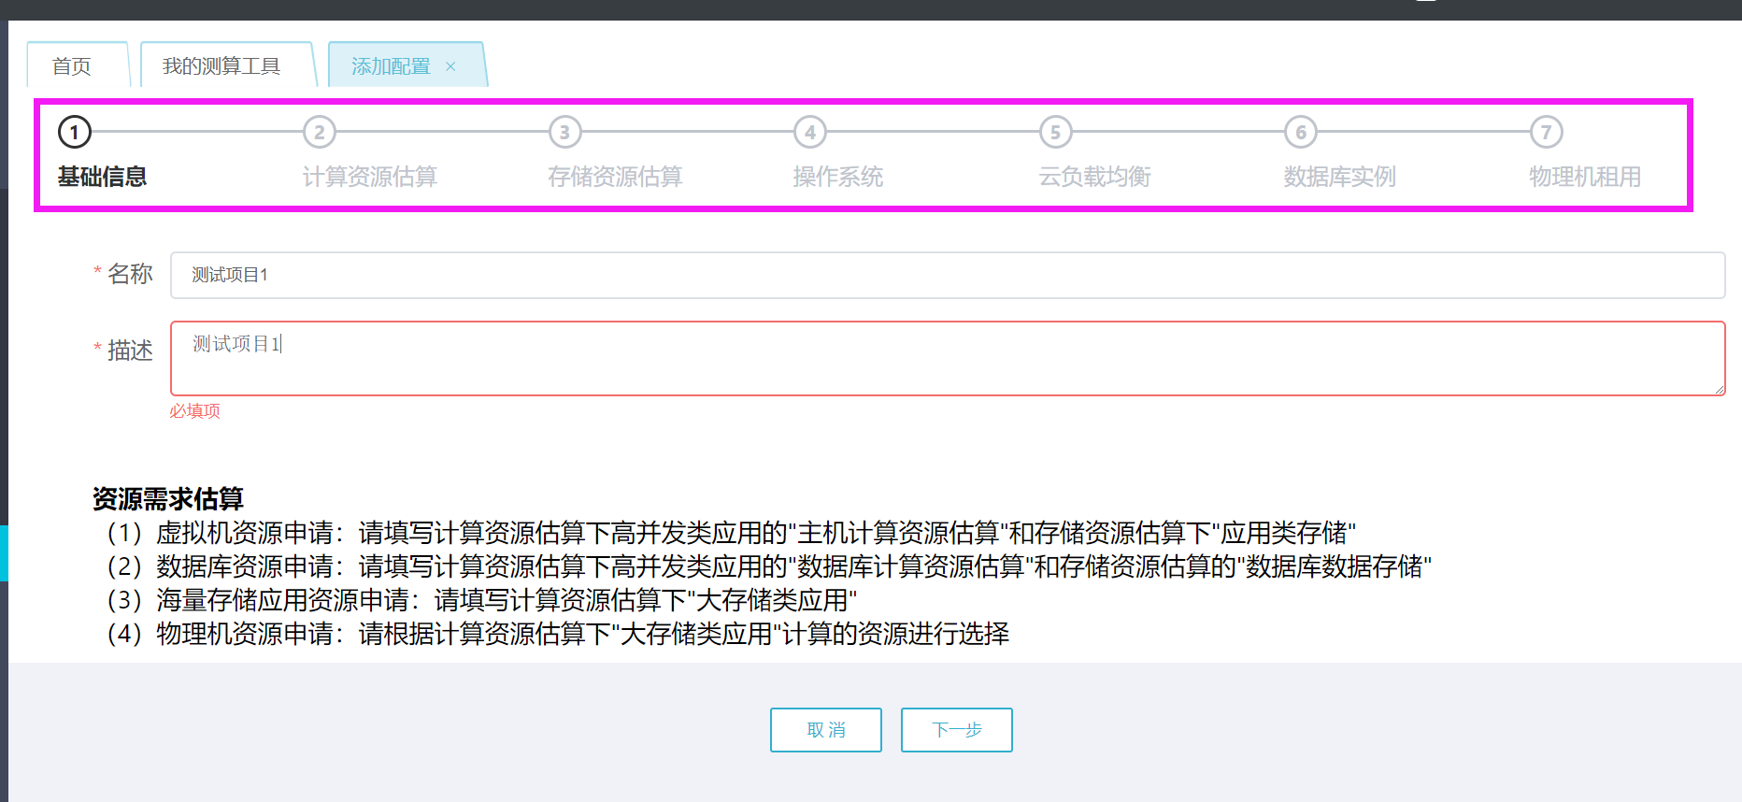
Task: Open the 我的测算工具 tab
Action: pos(221,66)
